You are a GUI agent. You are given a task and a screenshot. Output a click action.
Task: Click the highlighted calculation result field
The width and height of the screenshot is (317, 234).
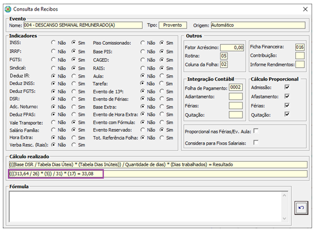56,174
